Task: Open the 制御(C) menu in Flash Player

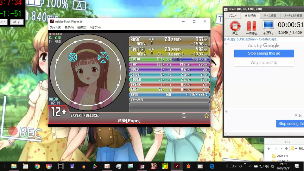Action: [x=82, y=28]
